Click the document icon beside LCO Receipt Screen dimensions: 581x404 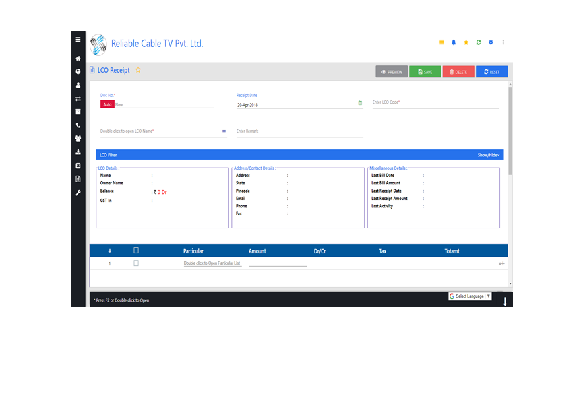[x=92, y=69]
